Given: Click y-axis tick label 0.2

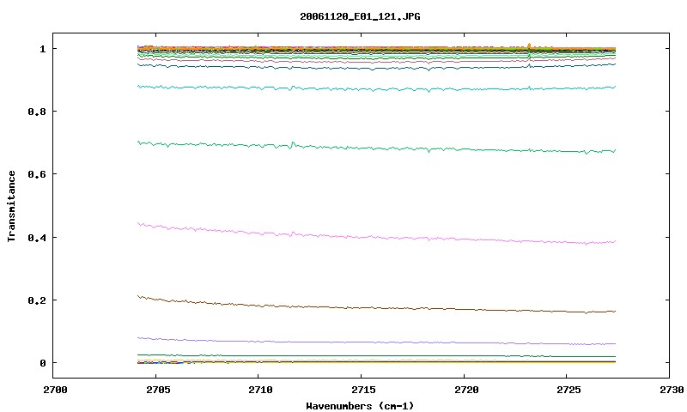Looking at the screenshot, I should coord(37,300).
